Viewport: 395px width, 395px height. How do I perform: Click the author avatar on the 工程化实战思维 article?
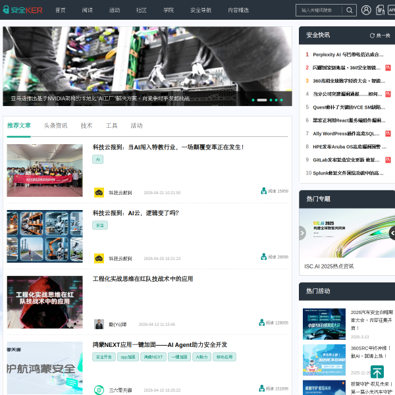99,324
